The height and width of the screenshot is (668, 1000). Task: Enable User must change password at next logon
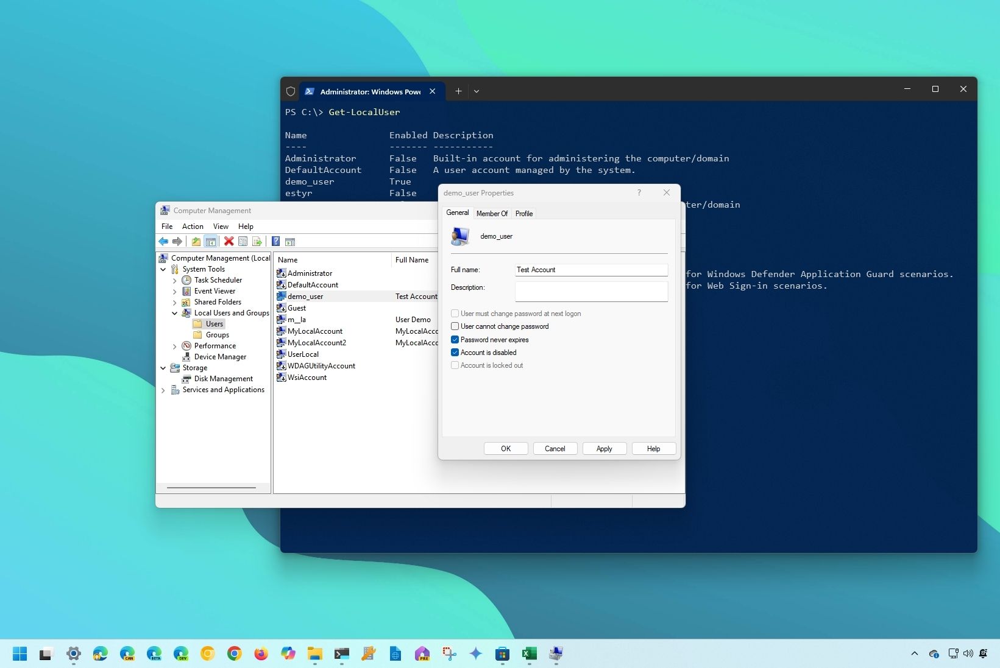[x=455, y=314]
